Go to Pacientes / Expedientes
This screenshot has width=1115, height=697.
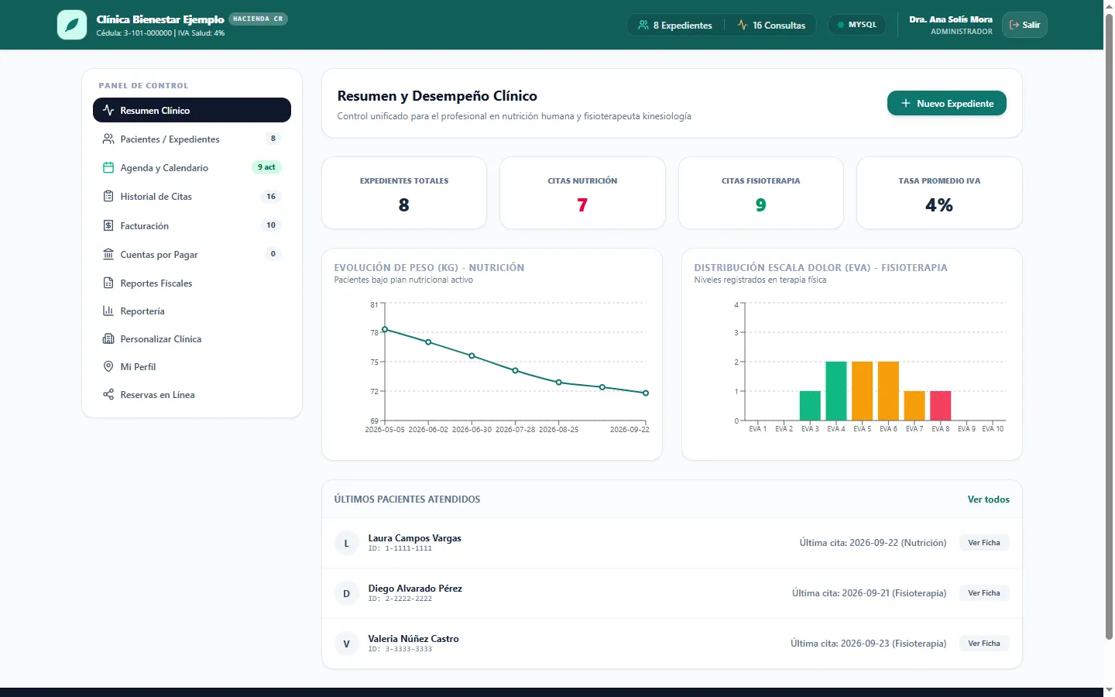[192, 139]
